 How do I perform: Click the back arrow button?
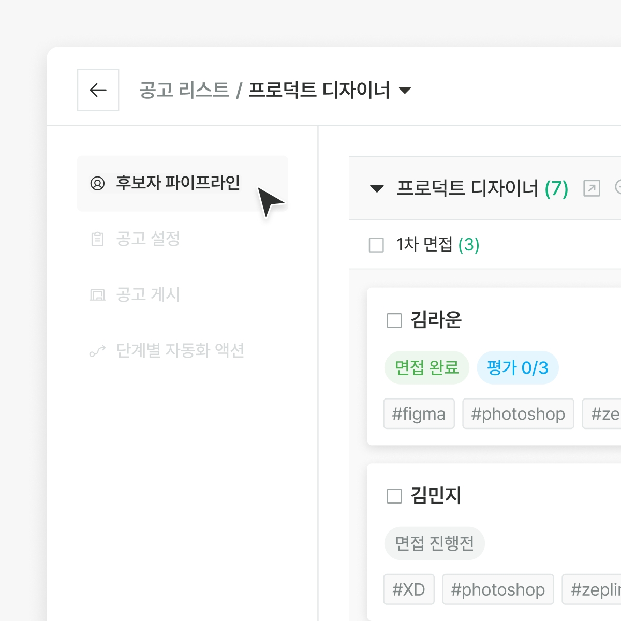[98, 90]
